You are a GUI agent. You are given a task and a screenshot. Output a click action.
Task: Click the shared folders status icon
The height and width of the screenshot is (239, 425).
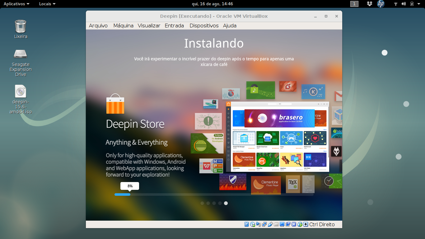click(x=276, y=224)
